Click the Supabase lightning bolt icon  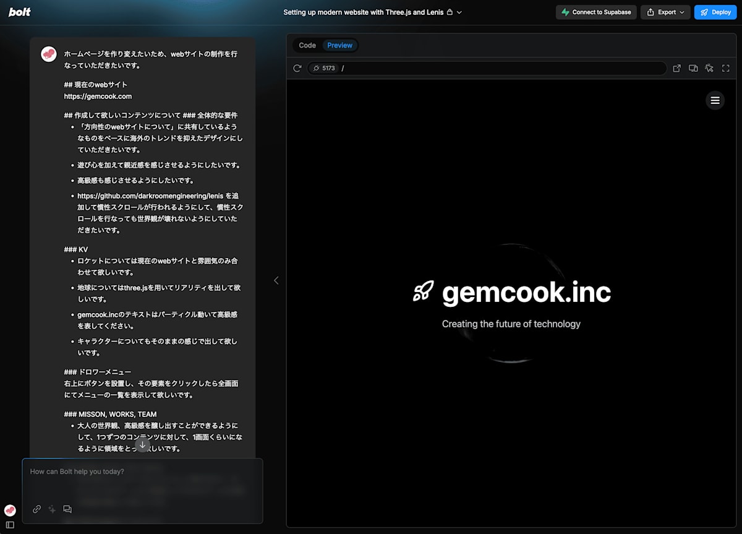pos(565,12)
